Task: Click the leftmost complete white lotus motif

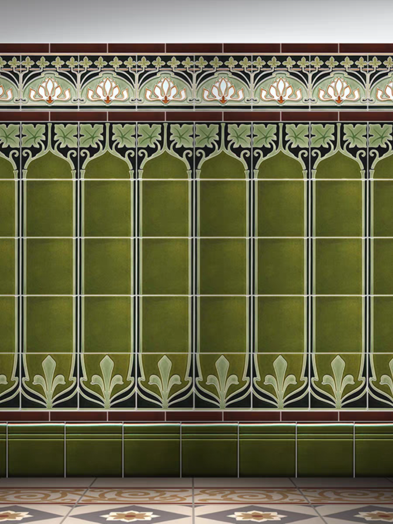Action: 49,90
